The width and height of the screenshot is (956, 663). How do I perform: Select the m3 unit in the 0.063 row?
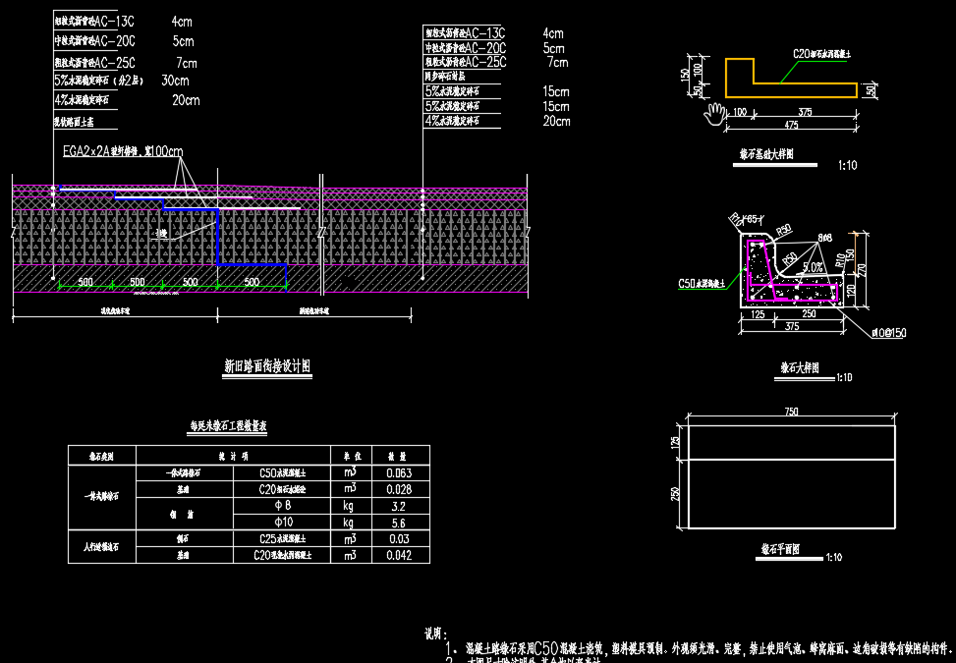pos(350,471)
